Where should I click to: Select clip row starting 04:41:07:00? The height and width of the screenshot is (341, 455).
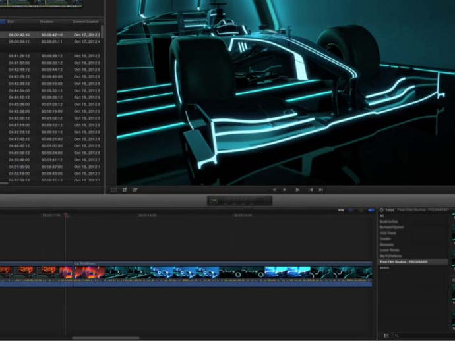click(50, 63)
